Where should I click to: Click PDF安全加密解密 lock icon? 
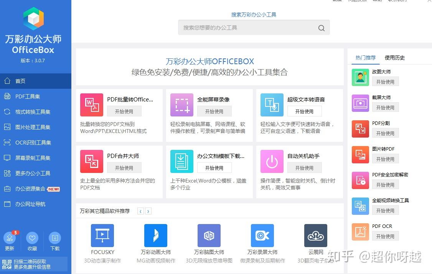click(x=360, y=181)
